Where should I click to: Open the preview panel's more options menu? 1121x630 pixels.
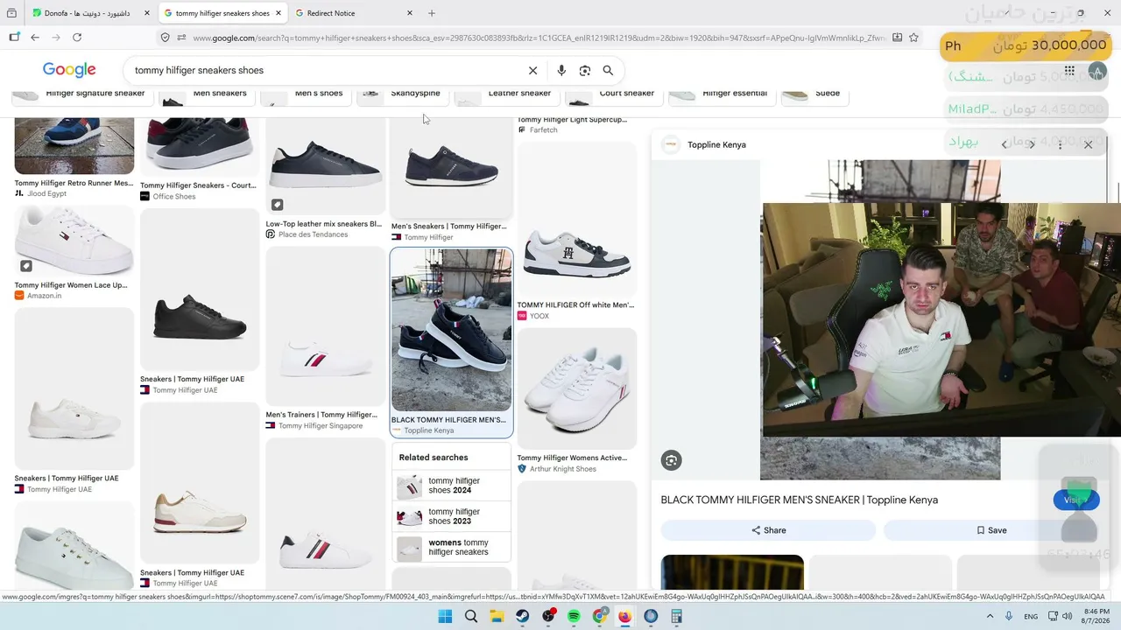pyautogui.click(x=1060, y=144)
